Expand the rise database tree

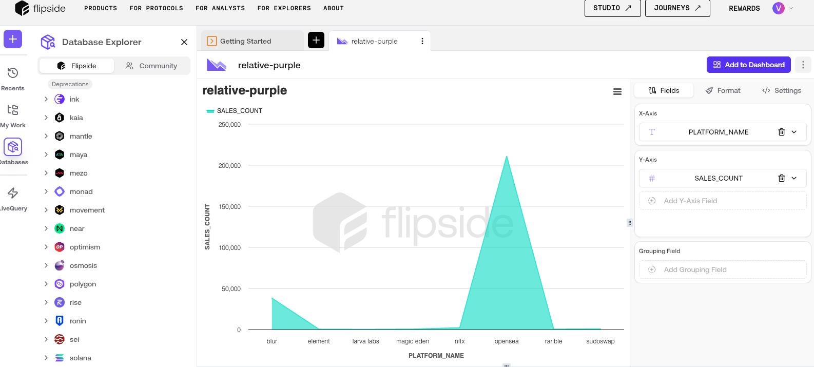[x=46, y=302]
